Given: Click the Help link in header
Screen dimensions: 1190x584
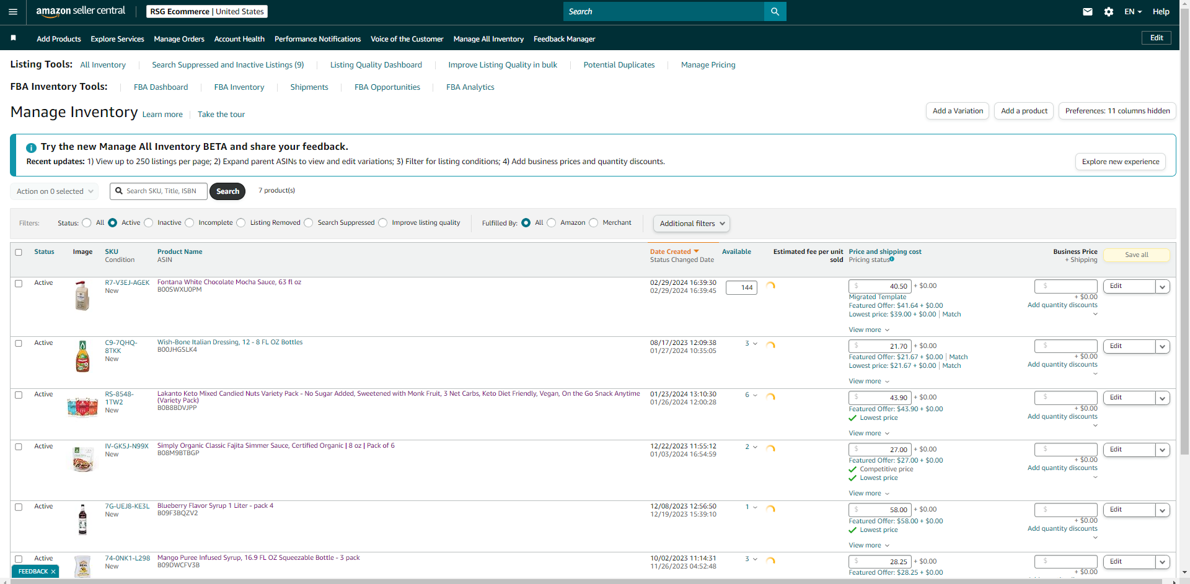Looking at the screenshot, I should tap(1161, 12).
